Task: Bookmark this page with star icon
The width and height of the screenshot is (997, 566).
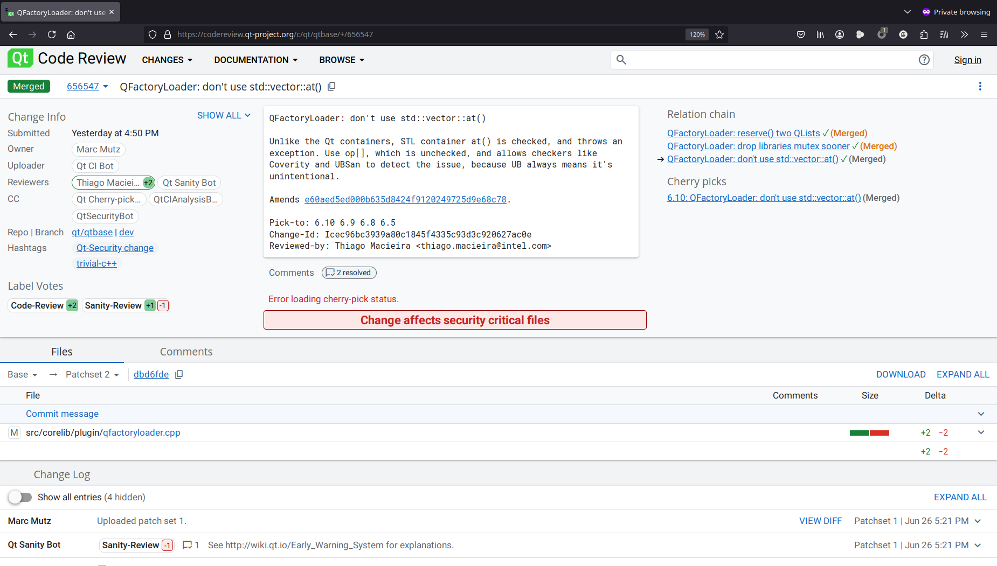Action: pos(719,34)
